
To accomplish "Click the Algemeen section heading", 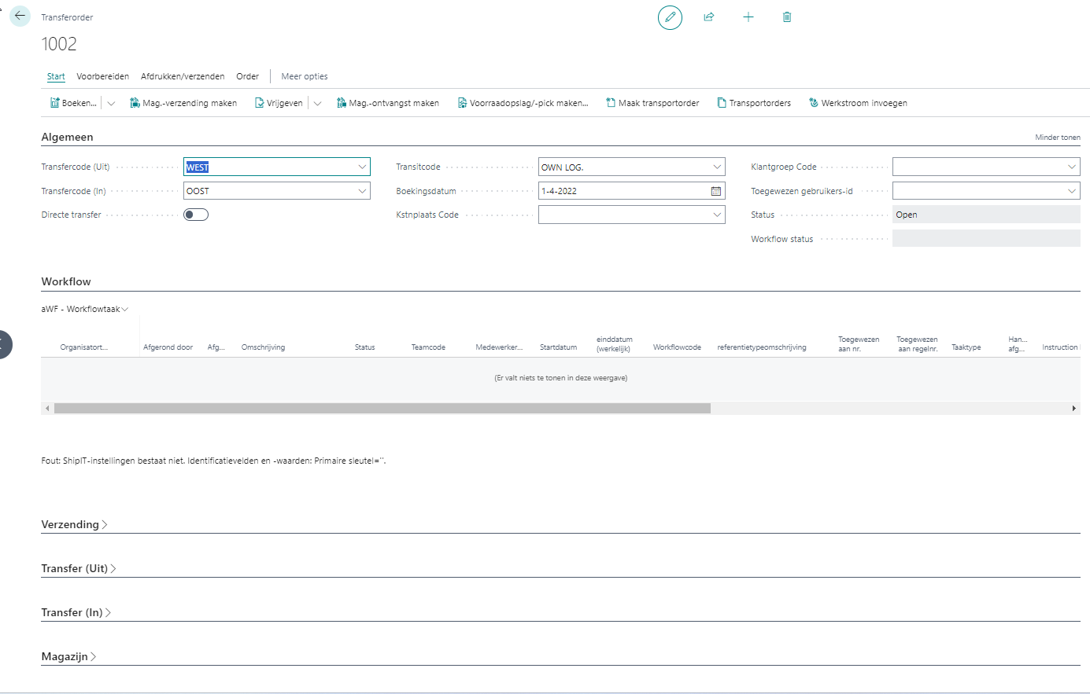I will pyautogui.click(x=67, y=137).
